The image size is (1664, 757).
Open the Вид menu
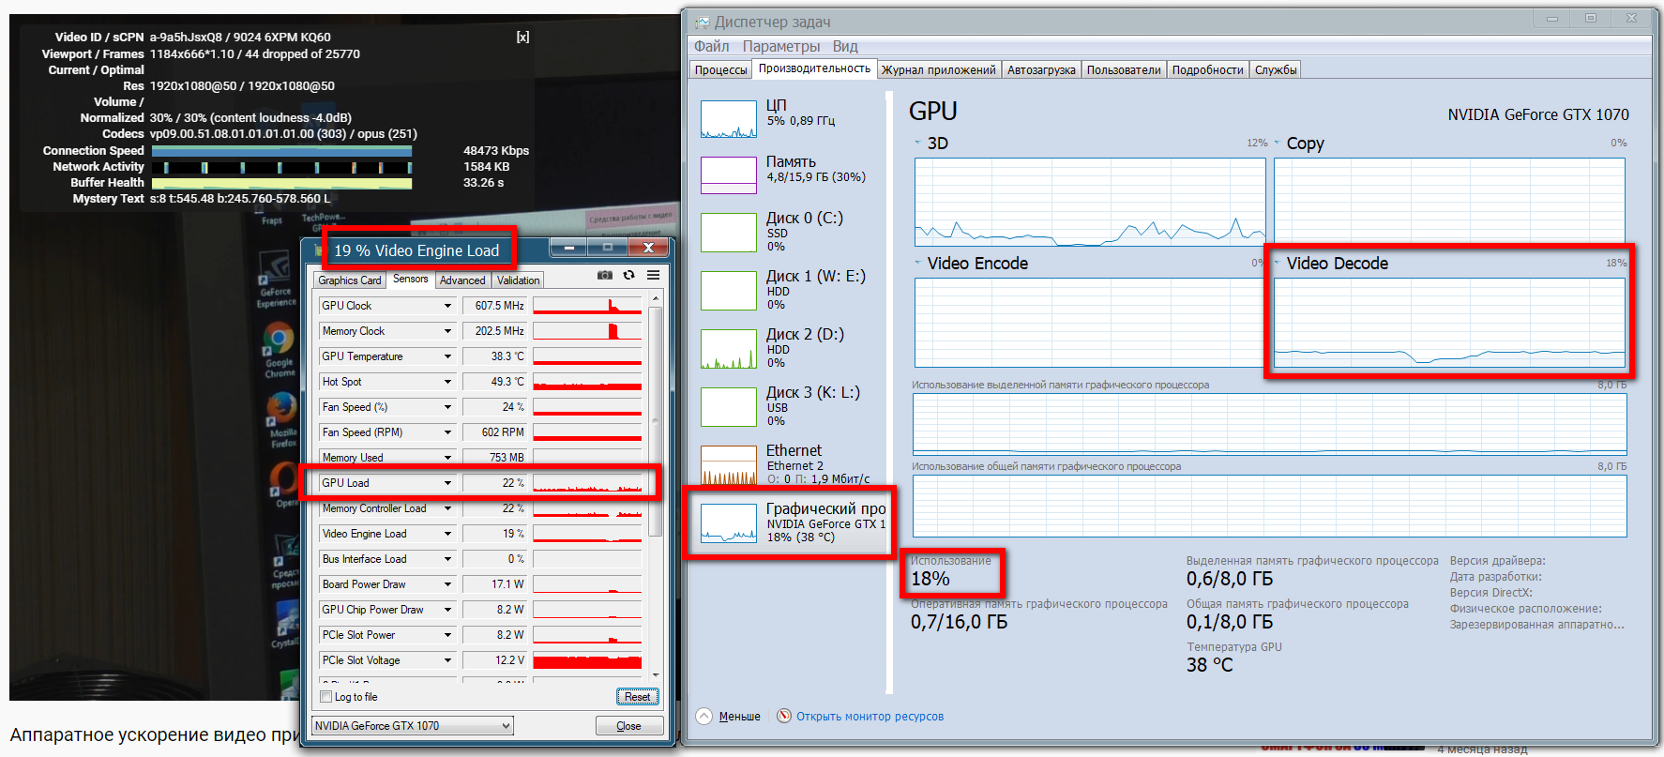(845, 46)
